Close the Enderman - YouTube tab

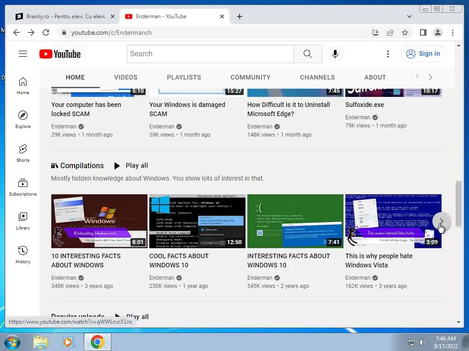click(222, 16)
